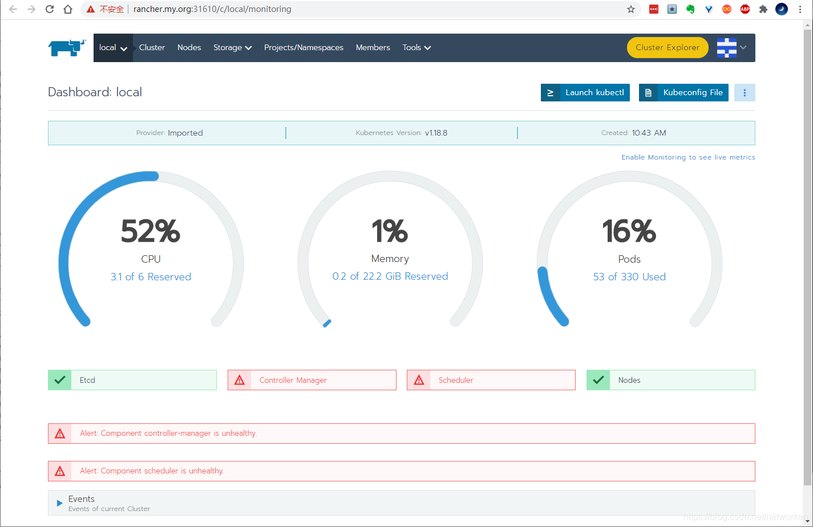Open the Cluster tab

point(152,48)
